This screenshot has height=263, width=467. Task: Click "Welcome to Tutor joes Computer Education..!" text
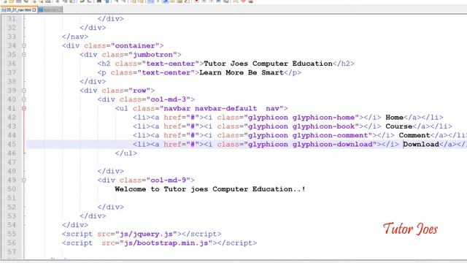click(x=210, y=189)
